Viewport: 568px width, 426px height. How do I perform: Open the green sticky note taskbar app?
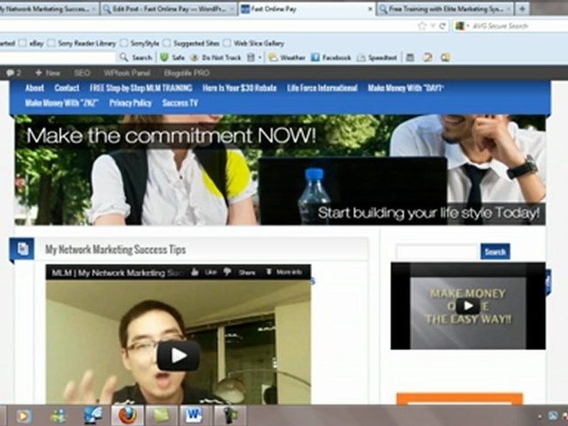click(x=161, y=416)
